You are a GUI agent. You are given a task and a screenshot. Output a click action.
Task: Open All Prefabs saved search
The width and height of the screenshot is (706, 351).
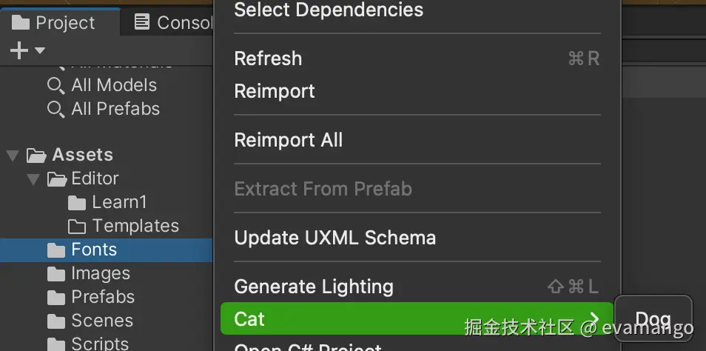pos(115,109)
